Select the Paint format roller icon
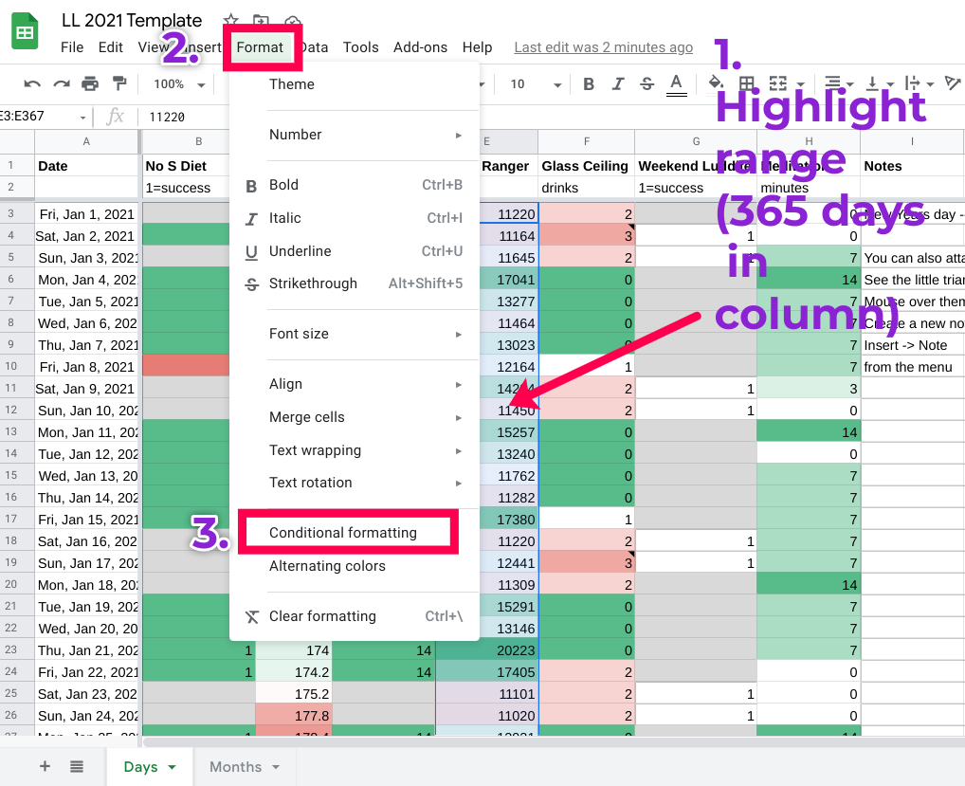 coord(119,83)
